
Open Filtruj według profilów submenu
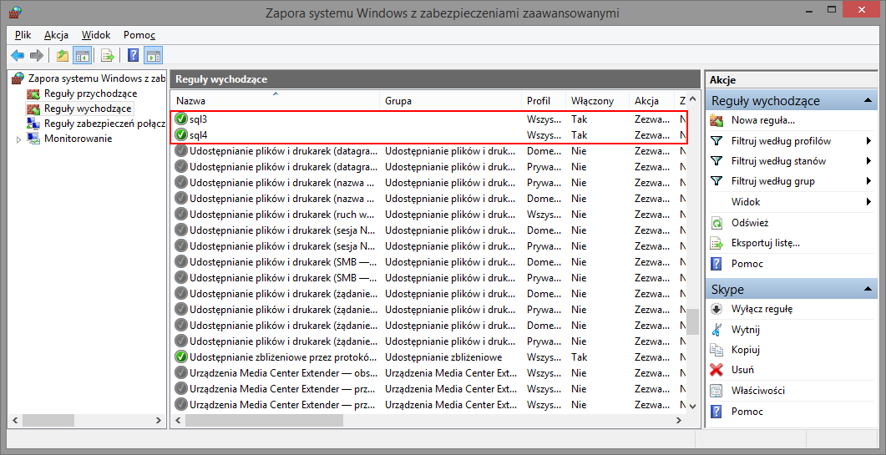tap(789, 141)
